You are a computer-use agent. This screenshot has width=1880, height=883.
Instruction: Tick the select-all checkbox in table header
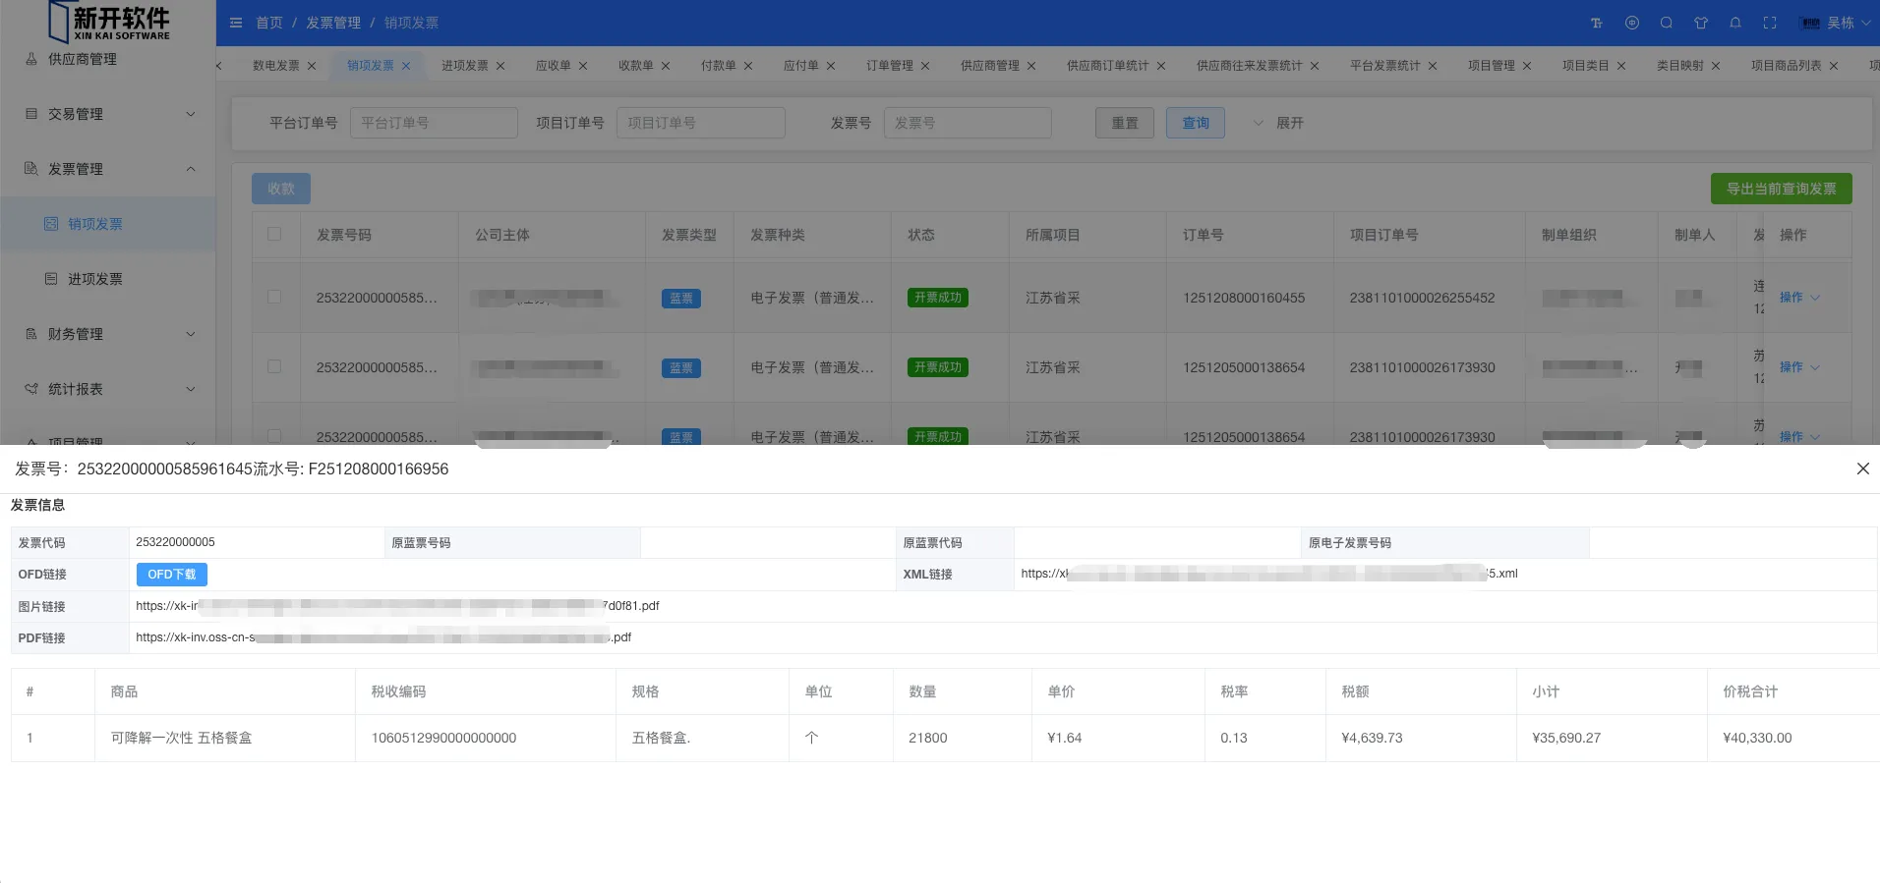[x=274, y=235]
